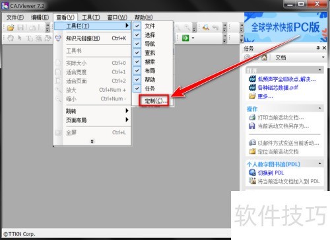Select the text selection tool
330x240 pixels.
point(30,38)
